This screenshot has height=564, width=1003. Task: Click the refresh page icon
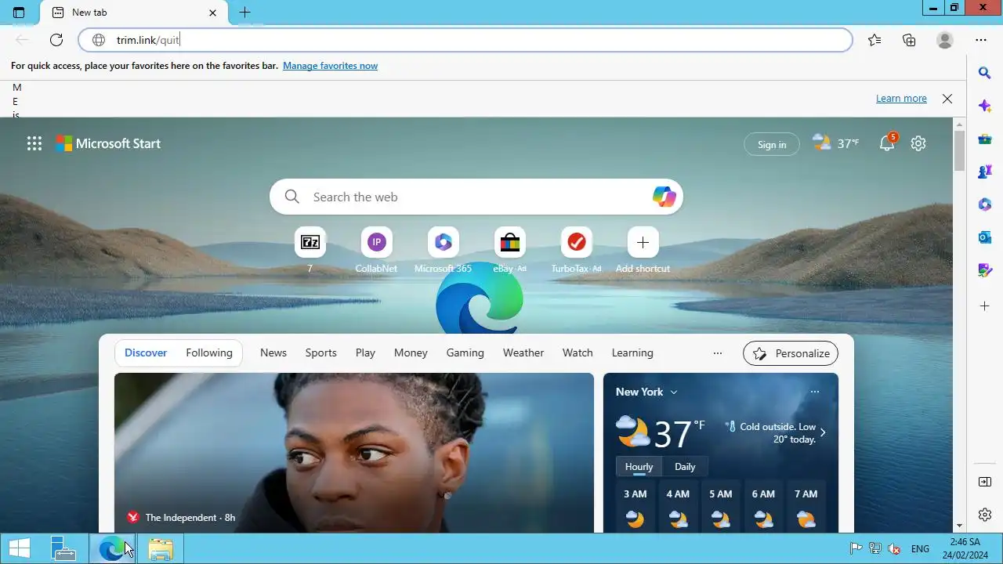click(x=56, y=40)
